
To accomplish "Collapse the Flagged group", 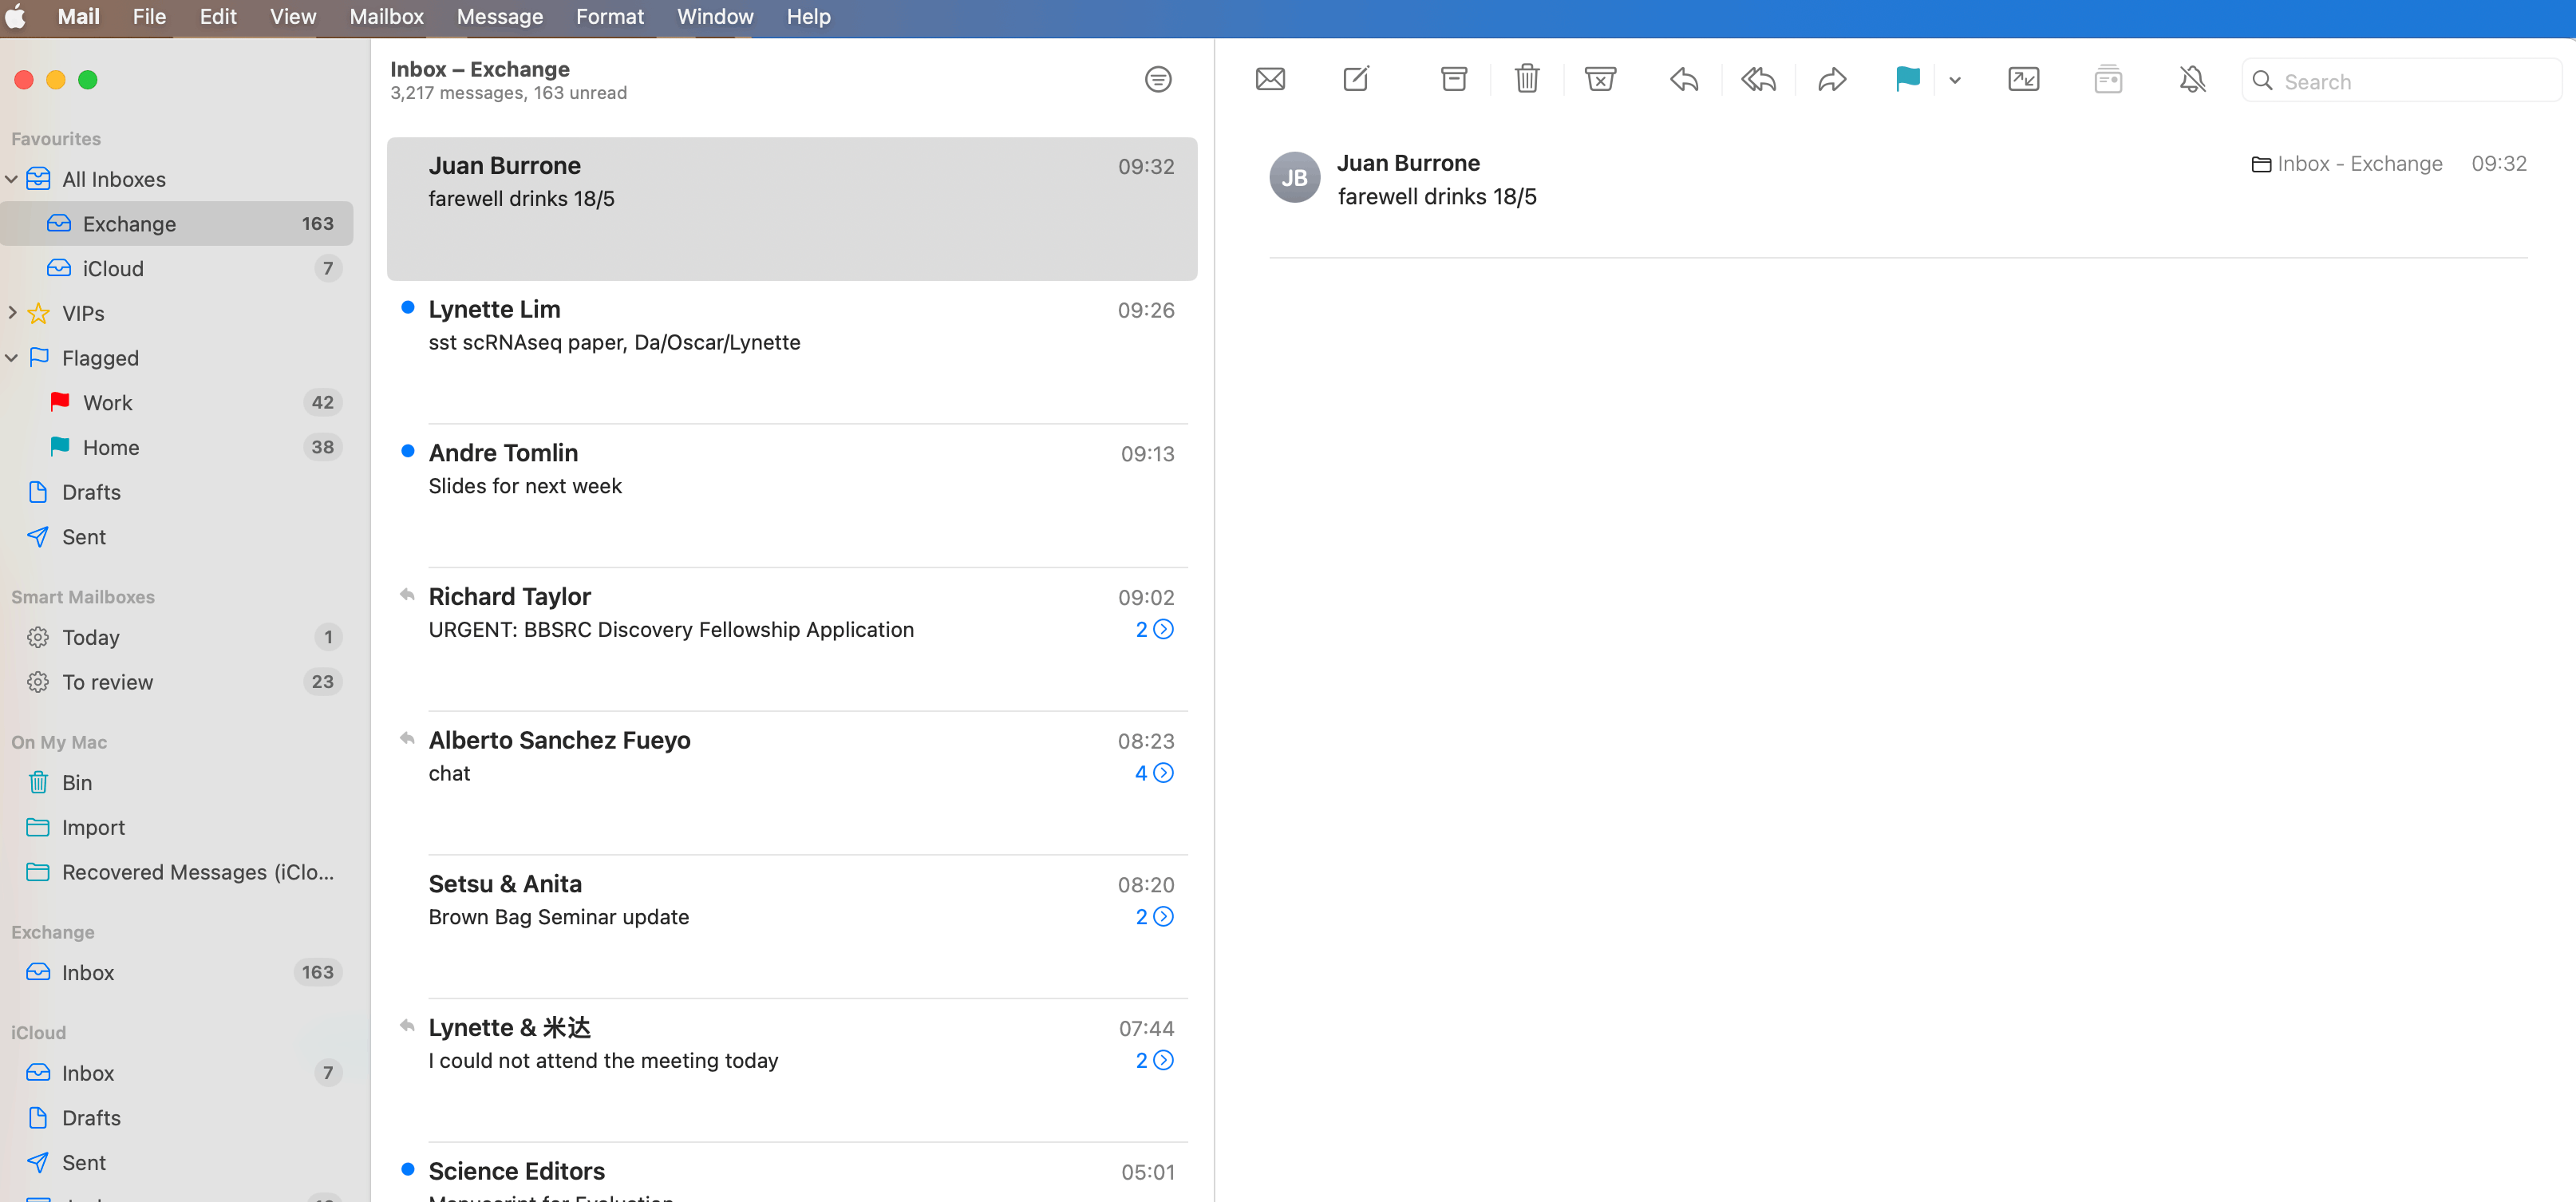I will point(12,358).
